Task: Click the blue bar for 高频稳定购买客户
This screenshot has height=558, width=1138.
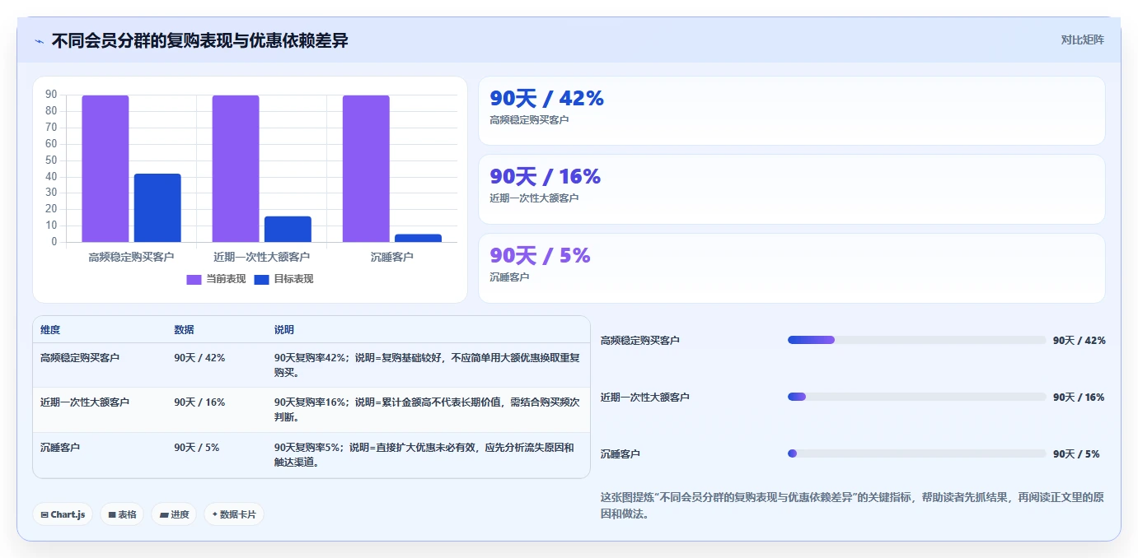Action: point(157,207)
